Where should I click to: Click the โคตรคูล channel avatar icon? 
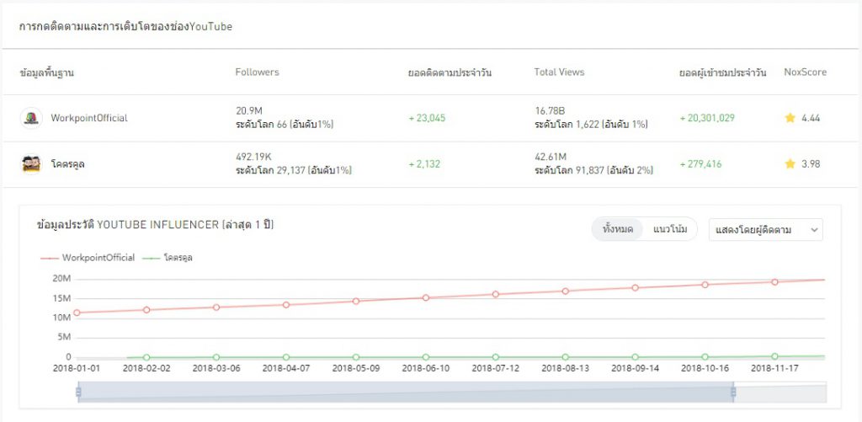tap(31, 164)
